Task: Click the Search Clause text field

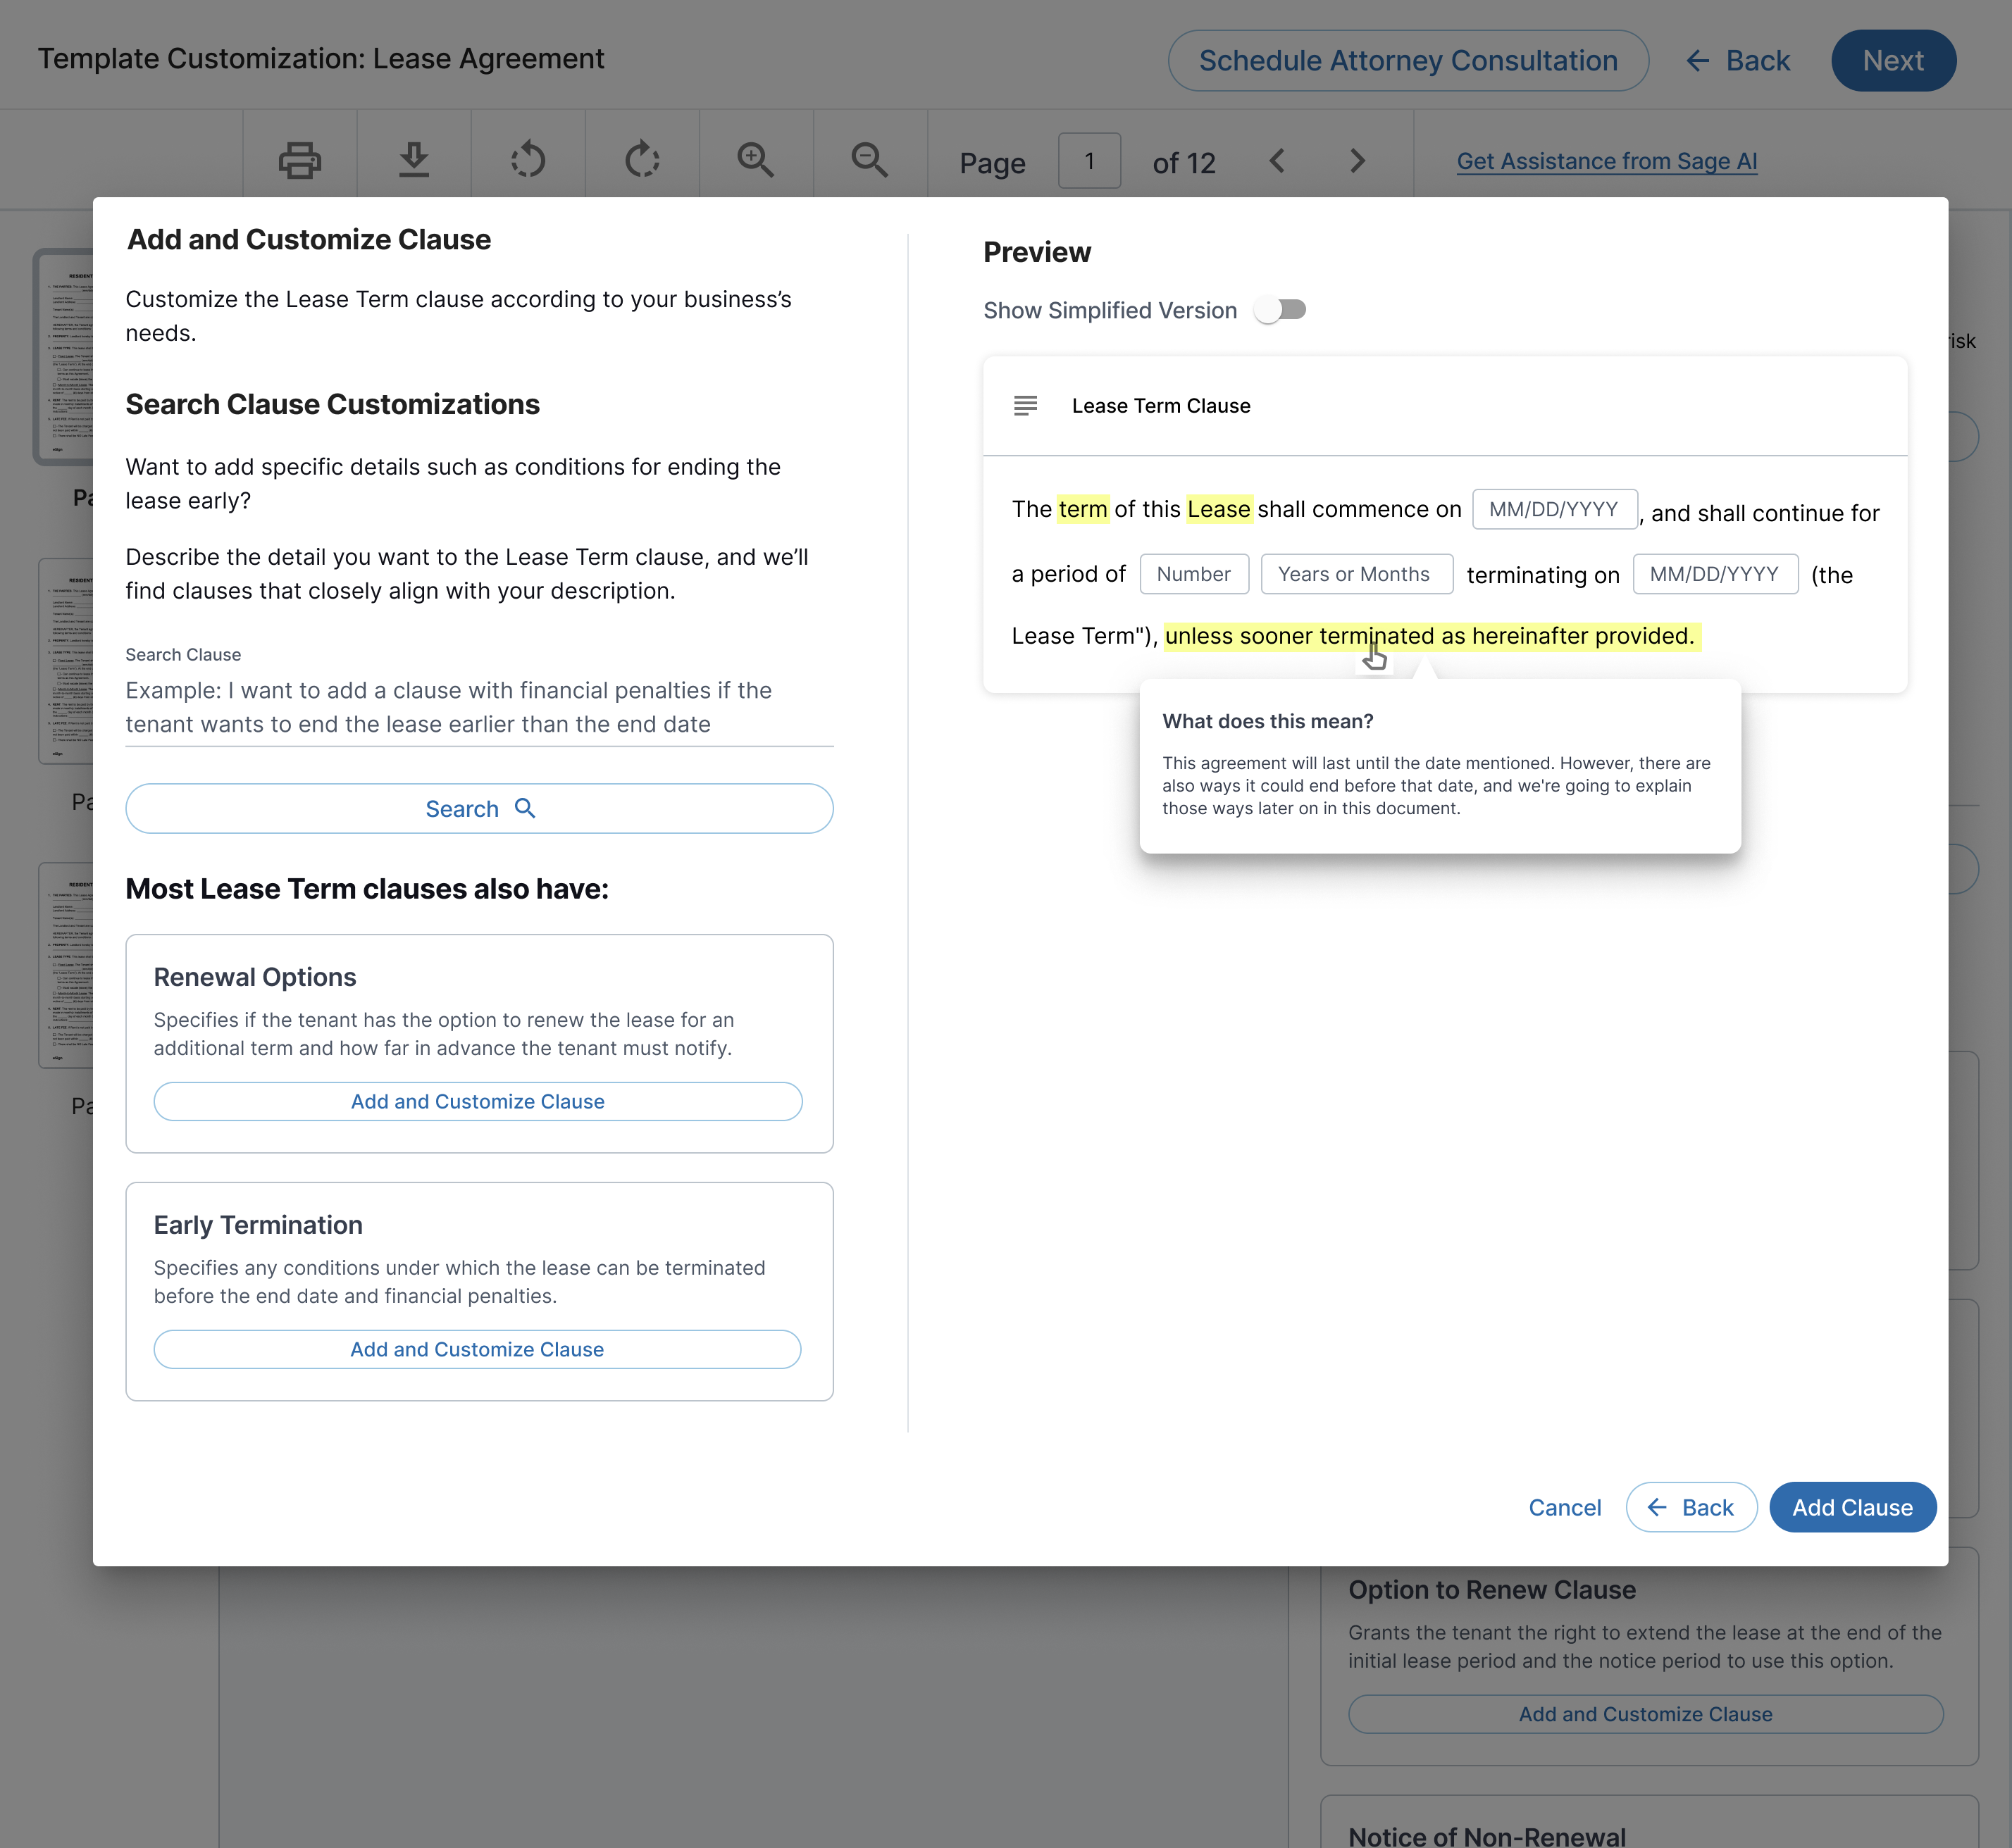Action: pos(478,707)
